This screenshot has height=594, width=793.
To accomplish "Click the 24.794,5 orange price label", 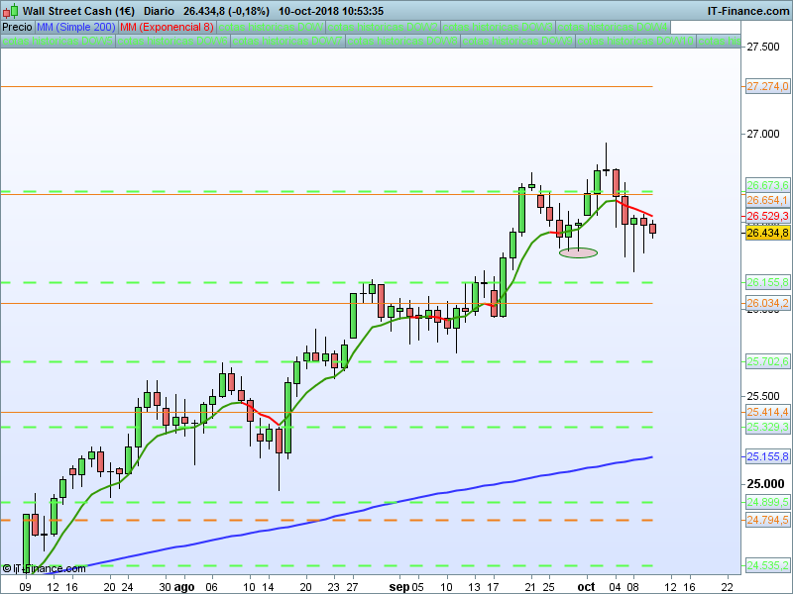I will click(767, 519).
